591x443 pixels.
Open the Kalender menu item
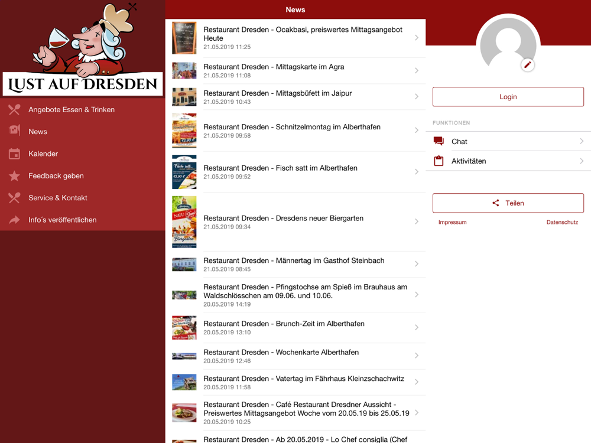point(83,154)
